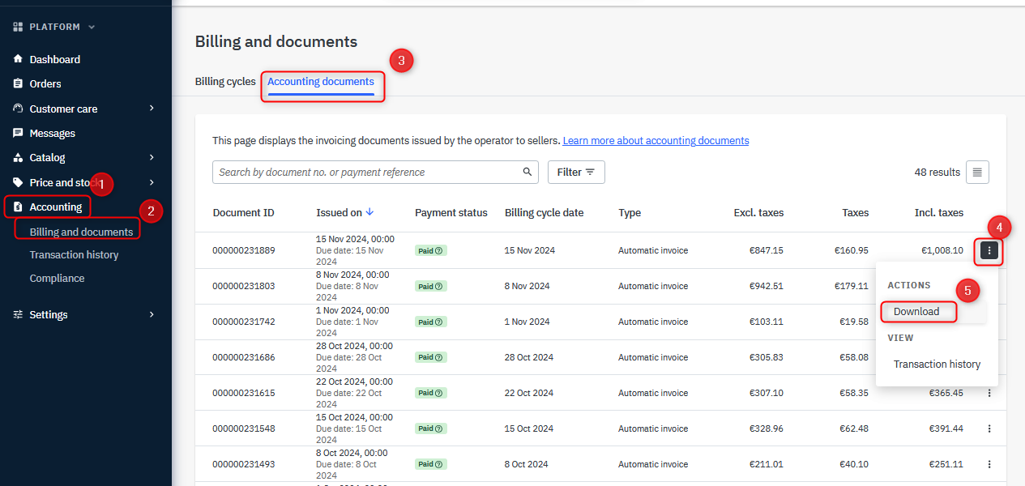The height and width of the screenshot is (486, 1025).
Task: Click the €942.51 excl. taxes value
Action: click(x=767, y=287)
